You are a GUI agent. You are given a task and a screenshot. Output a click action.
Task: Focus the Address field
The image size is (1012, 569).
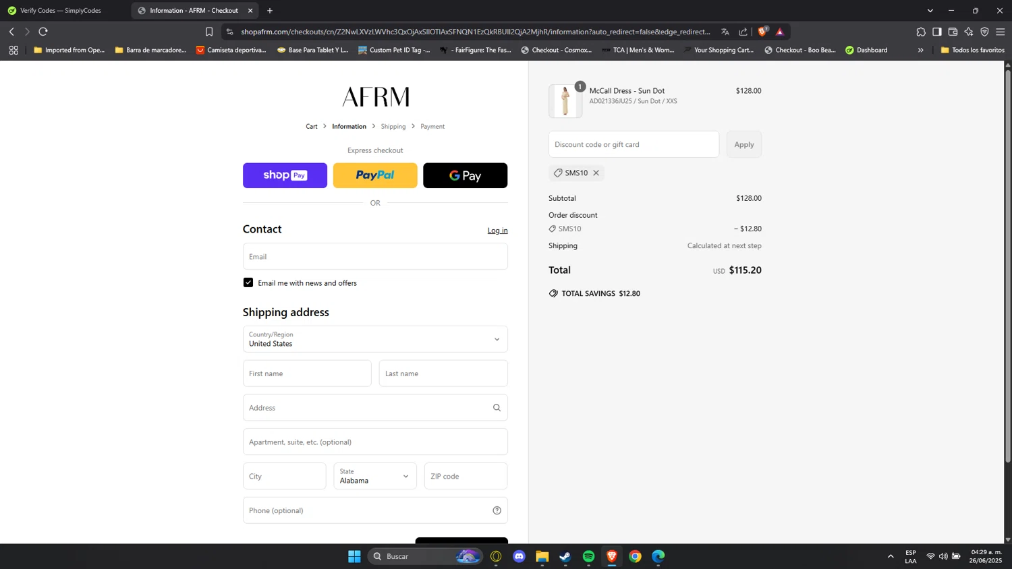(375, 408)
